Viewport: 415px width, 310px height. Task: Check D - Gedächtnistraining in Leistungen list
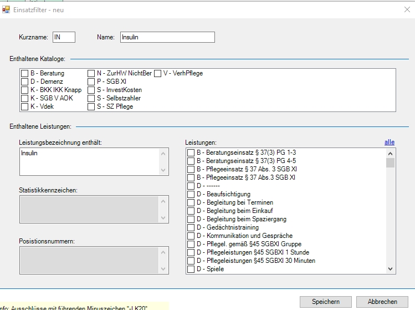[191, 227]
